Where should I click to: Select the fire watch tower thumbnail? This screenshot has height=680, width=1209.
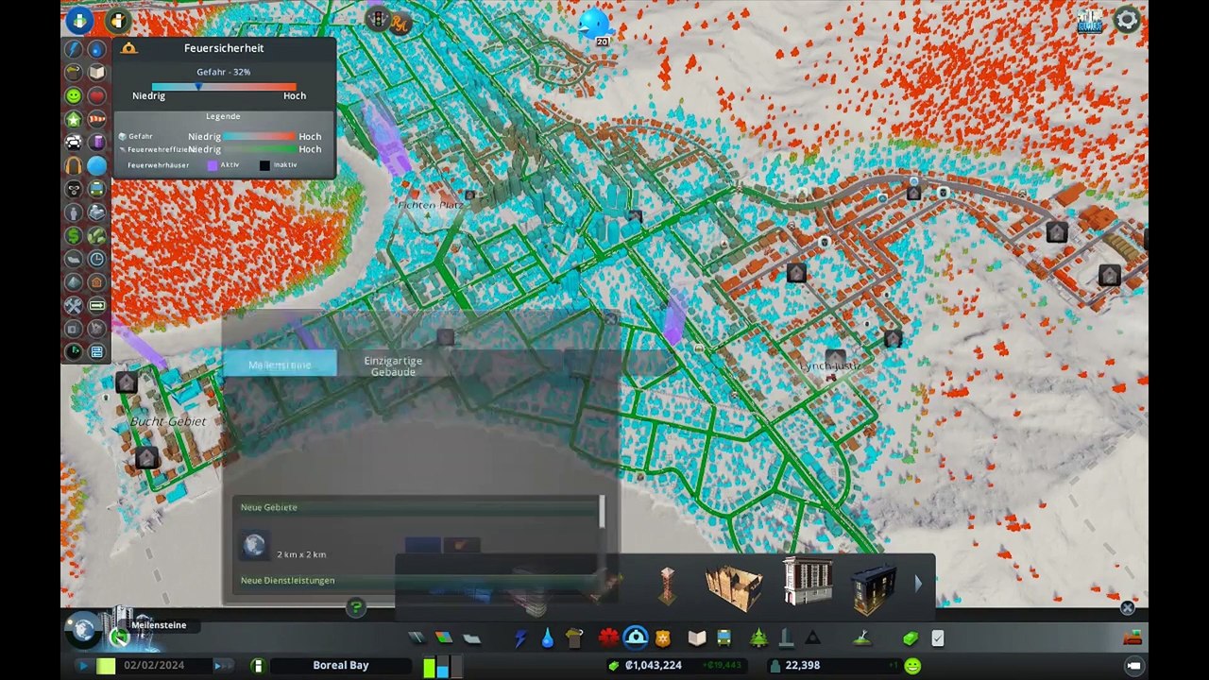coord(667,586)
